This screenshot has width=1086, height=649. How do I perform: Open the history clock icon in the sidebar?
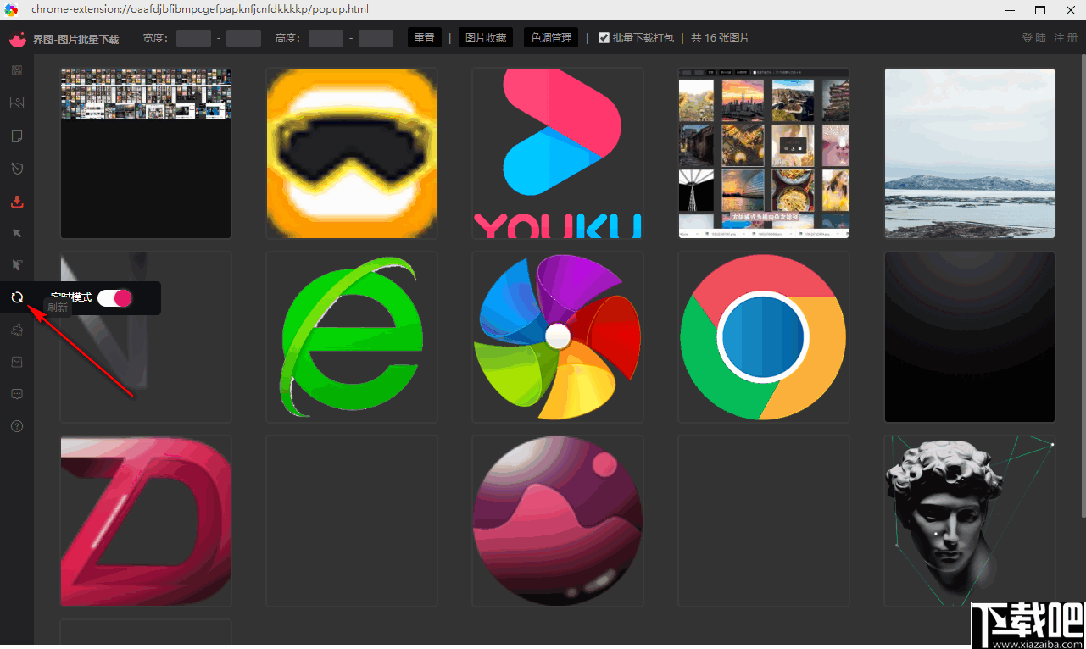pos(17,169)
